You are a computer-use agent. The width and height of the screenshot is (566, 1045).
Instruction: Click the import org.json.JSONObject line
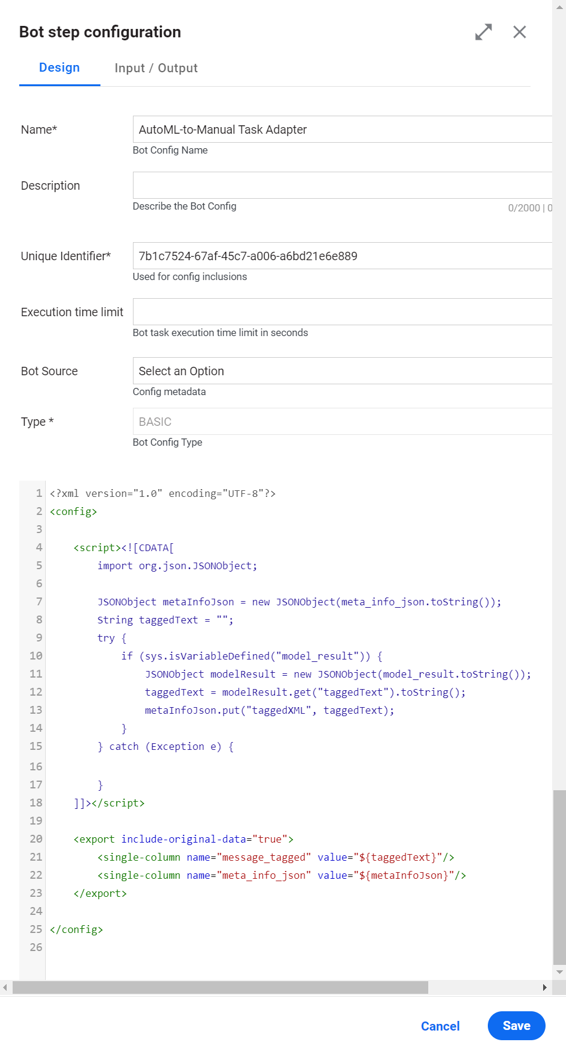tap(177, 566)
